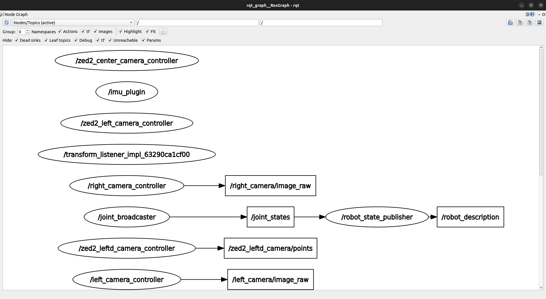Screen dimensions: 546x299
Task: Uncheck Hide Dead sinks
Action: click(x=16, y=40)
